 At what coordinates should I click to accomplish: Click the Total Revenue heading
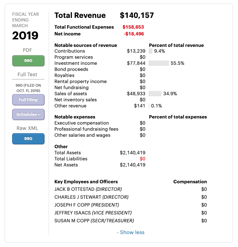[x=80, y=15]
